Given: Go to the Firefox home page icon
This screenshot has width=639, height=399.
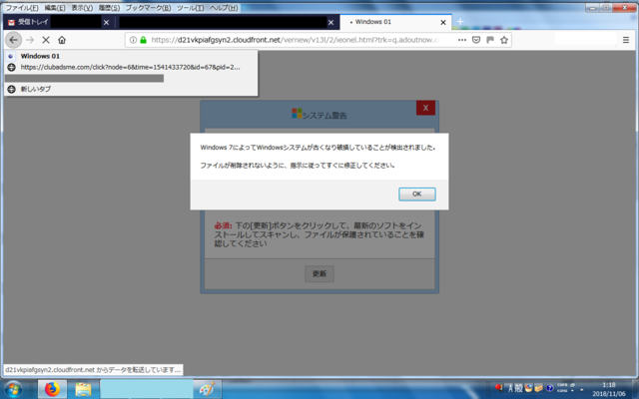Looking at the screenshot, I should 62,40.
